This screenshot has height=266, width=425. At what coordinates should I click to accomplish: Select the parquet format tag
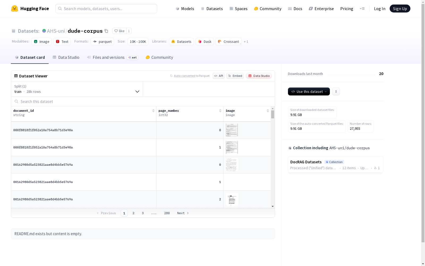point(102,41)
